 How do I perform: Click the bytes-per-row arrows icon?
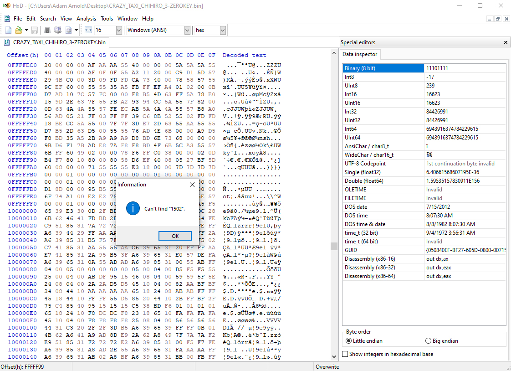88,31
